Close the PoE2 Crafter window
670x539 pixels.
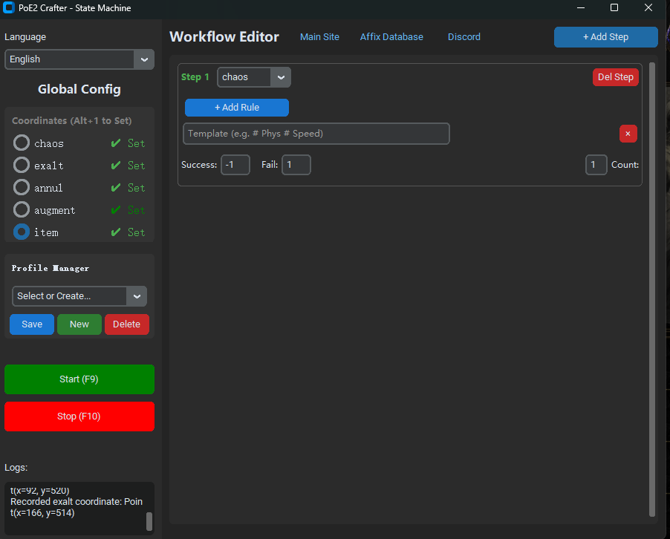tap(648, 7)
